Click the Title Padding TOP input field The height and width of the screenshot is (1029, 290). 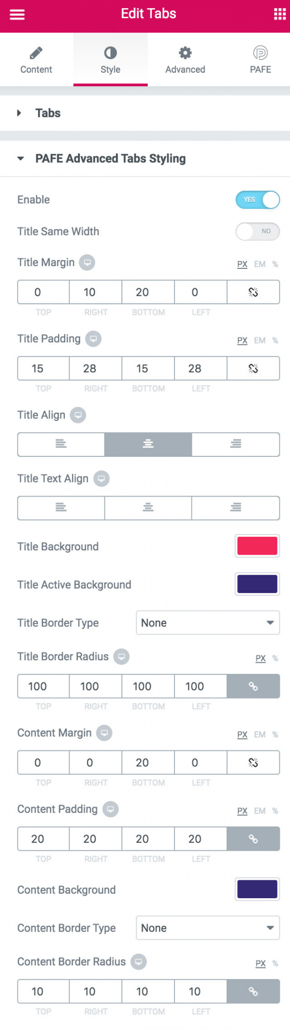point(43,368)
